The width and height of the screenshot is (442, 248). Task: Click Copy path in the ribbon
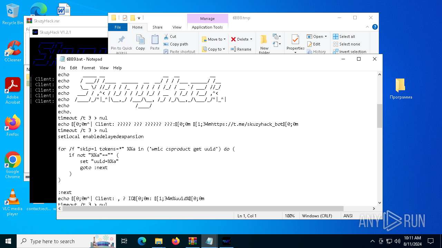pyautogui.click(x=176, y=44)
